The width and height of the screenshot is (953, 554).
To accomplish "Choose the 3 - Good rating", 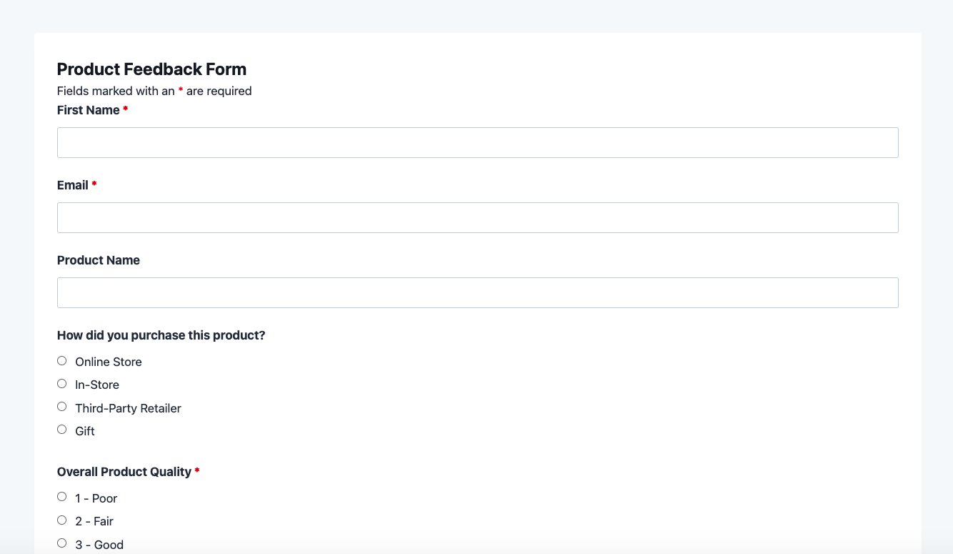I will 62,543.
